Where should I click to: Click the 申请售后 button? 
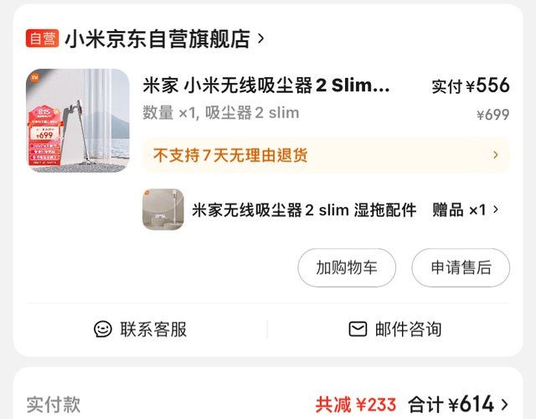click(x=461, y=267)
